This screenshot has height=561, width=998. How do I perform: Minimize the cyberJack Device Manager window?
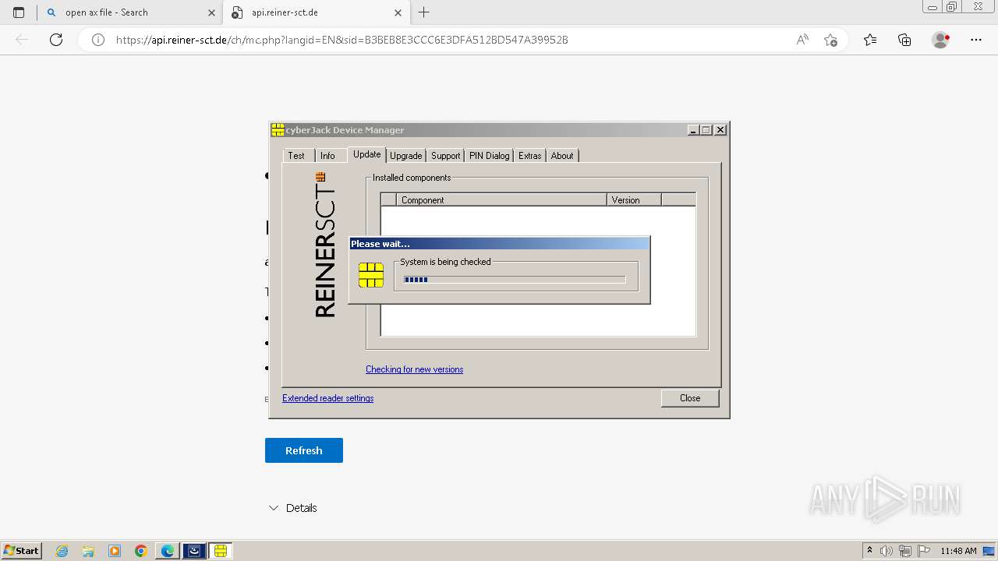click(x=692, y=130)
